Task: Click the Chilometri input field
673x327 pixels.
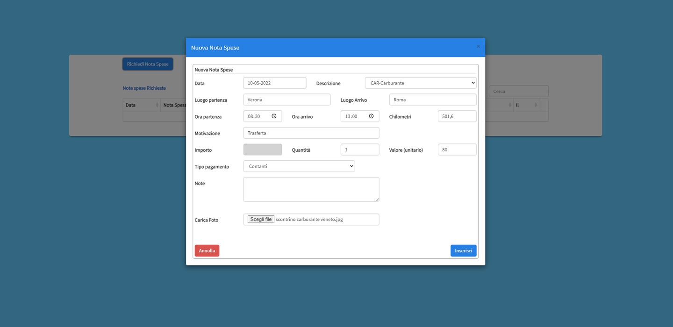Action: (457, 116)
